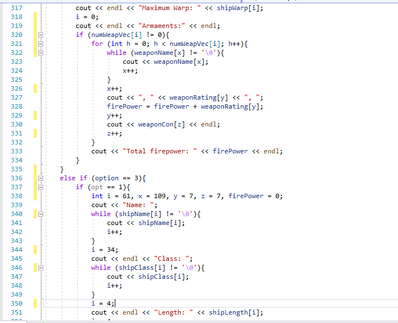Click the 'i = 34;' assignment

[105, 250]
